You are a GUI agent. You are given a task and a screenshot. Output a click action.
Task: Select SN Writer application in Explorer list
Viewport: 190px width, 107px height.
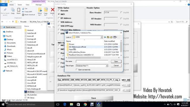pyautogui.click(x=31, y=92)
